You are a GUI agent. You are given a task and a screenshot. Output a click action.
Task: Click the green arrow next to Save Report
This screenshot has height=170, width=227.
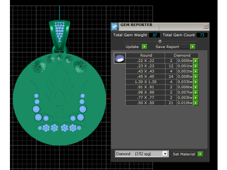click(192, 47)
